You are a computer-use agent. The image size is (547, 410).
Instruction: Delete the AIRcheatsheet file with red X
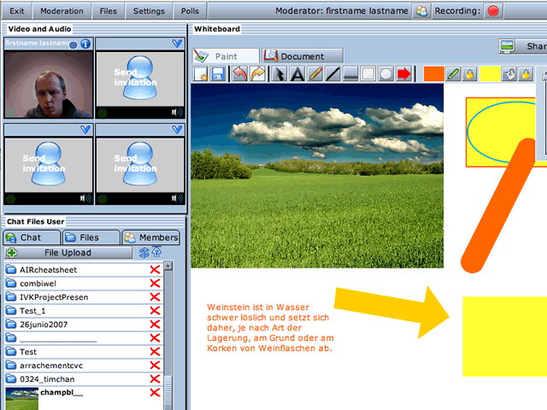pyautogui.click(x=155, y=270)
